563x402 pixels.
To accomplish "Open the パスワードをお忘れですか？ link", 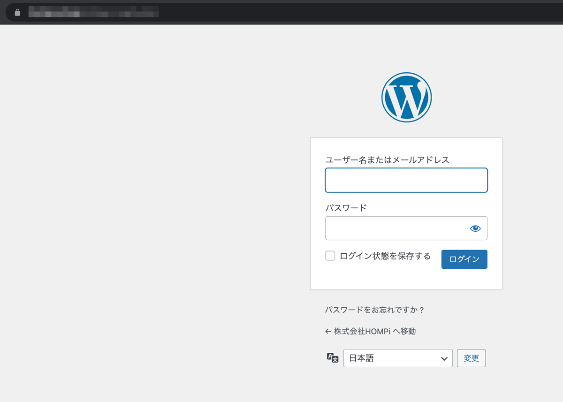I will click(374, 310).
